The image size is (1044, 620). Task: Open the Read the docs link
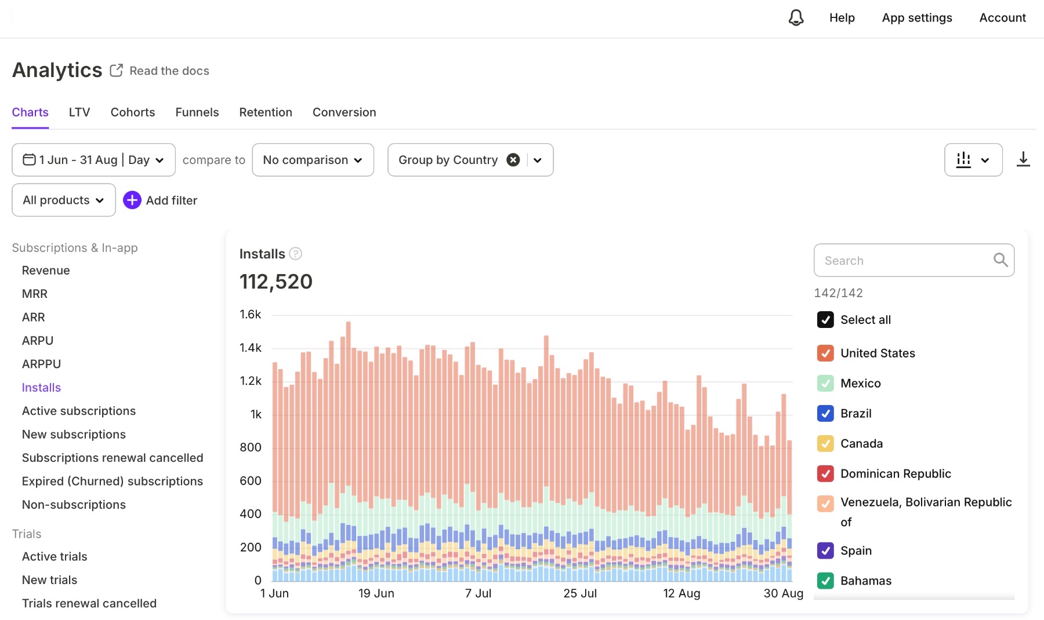point(169,71)
